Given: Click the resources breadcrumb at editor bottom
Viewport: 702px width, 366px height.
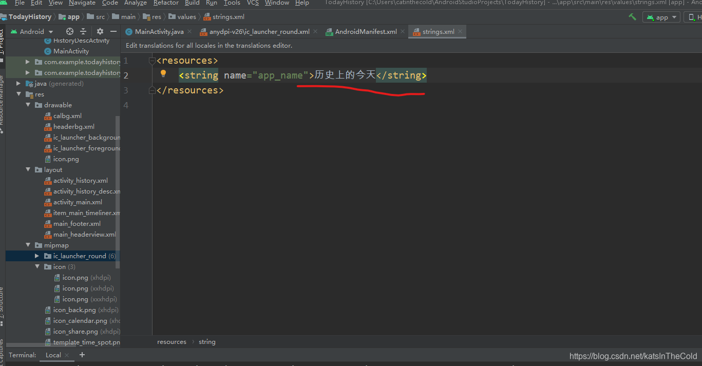Looking at the screenshot, I should [172, 342].
